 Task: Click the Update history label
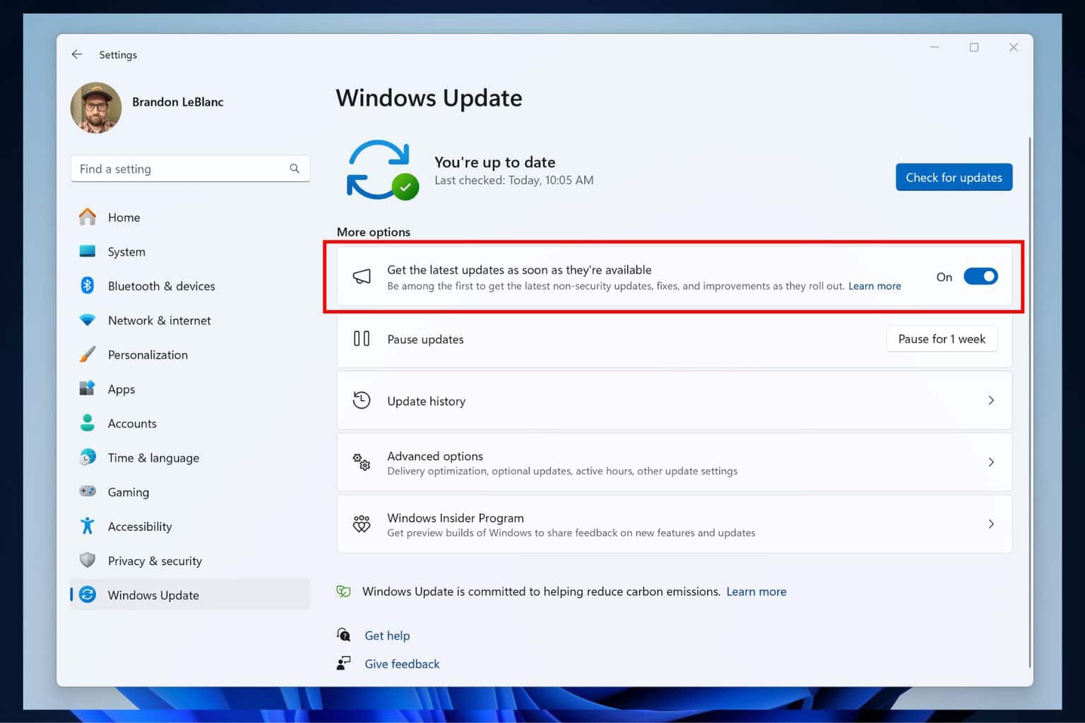point(426,401)
